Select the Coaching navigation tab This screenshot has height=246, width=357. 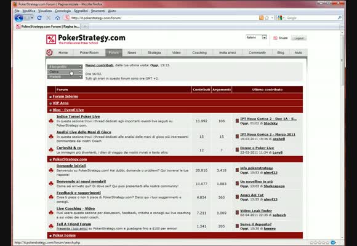click(199, 52)
